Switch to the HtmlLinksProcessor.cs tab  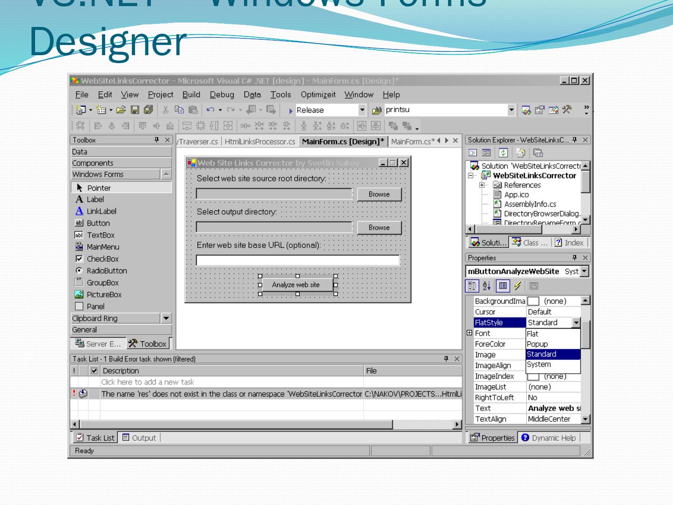(260, 142)
